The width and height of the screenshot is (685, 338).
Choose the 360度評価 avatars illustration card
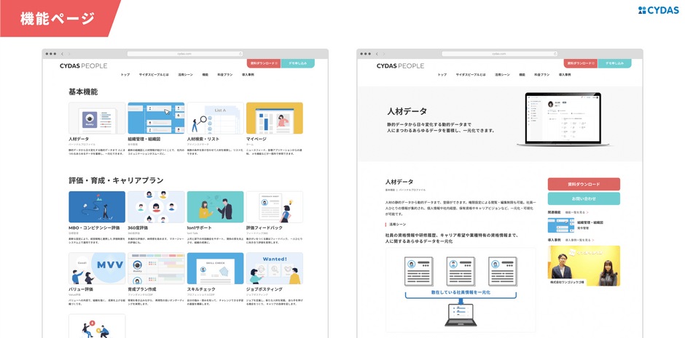point(156,207)
